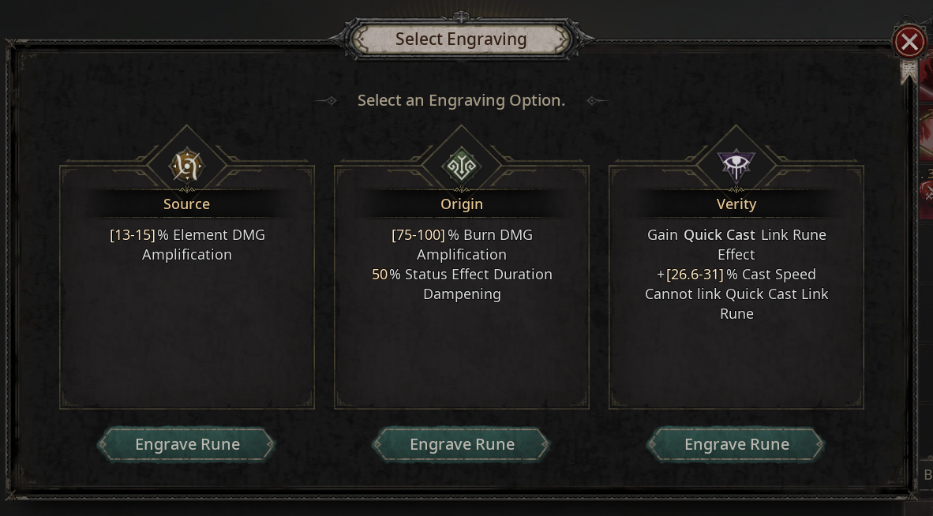Click the partially visible B button
The height and width of the screenshot is (516, 933).
pos(927,474)
